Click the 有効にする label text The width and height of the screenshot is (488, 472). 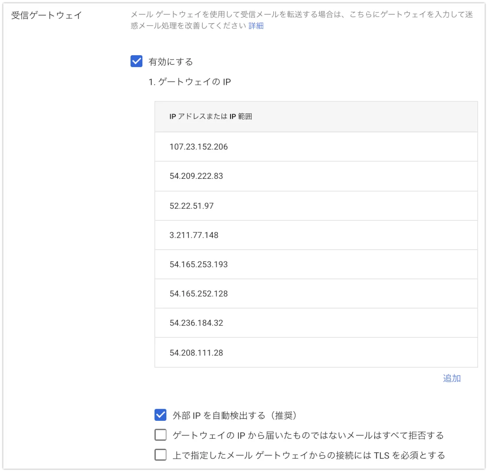point(171,62)
